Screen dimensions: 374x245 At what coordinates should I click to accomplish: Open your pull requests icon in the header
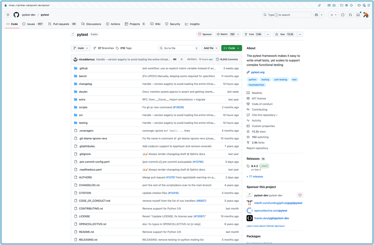(350, 15)
